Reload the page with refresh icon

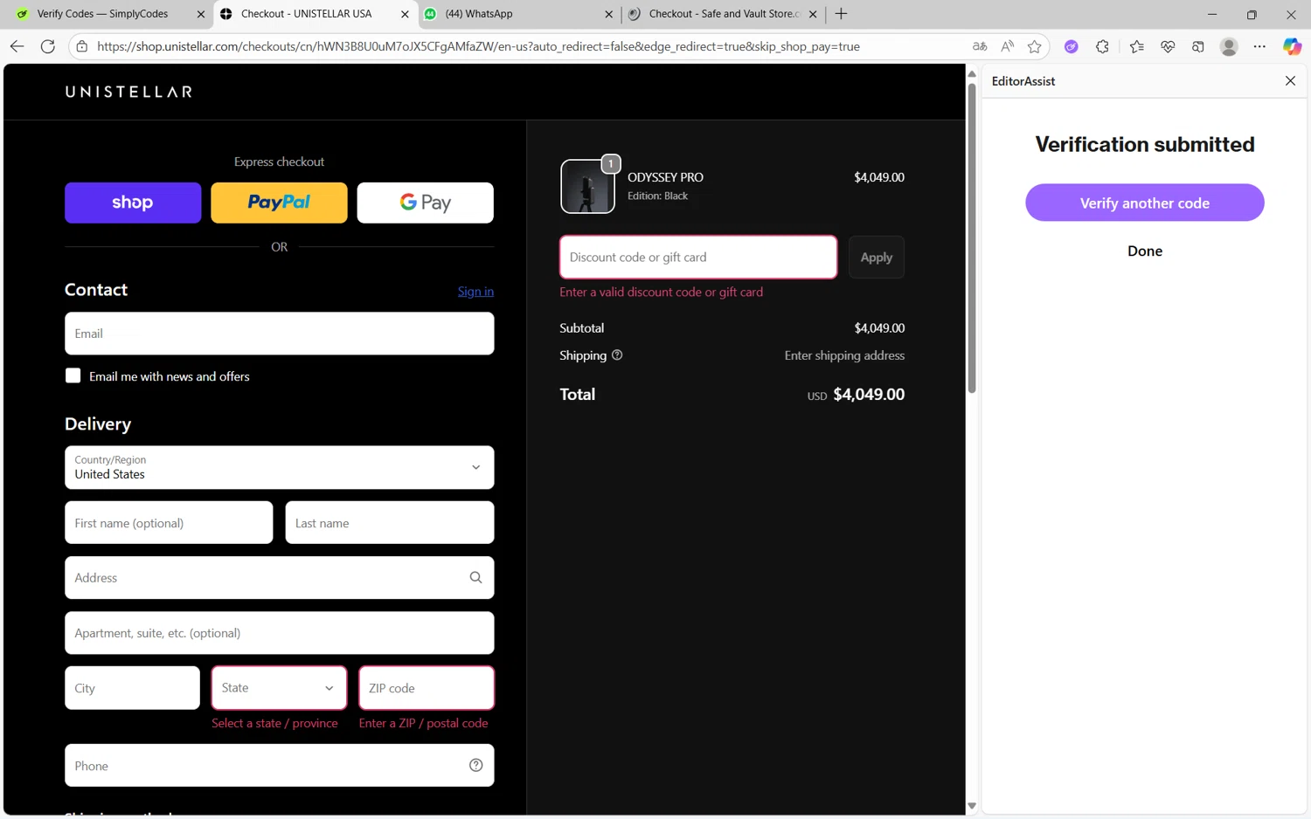pyautogui.click(x=48, y=46)
